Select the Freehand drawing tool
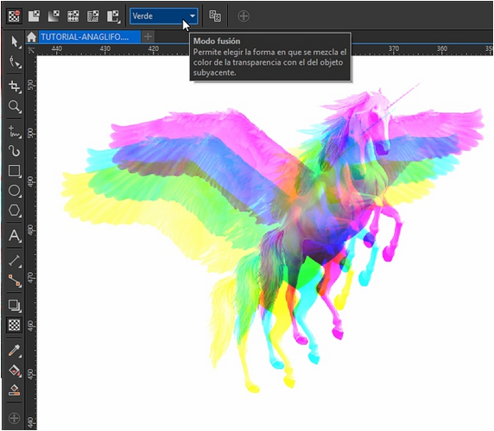The height and width of the screenshot is (431, 494). tap(15, 131)
